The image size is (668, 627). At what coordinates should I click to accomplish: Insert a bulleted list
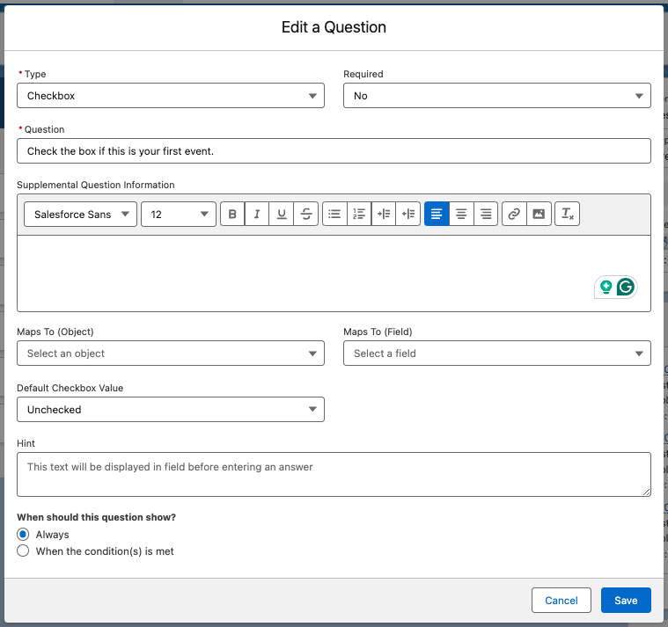click(334, 214)
